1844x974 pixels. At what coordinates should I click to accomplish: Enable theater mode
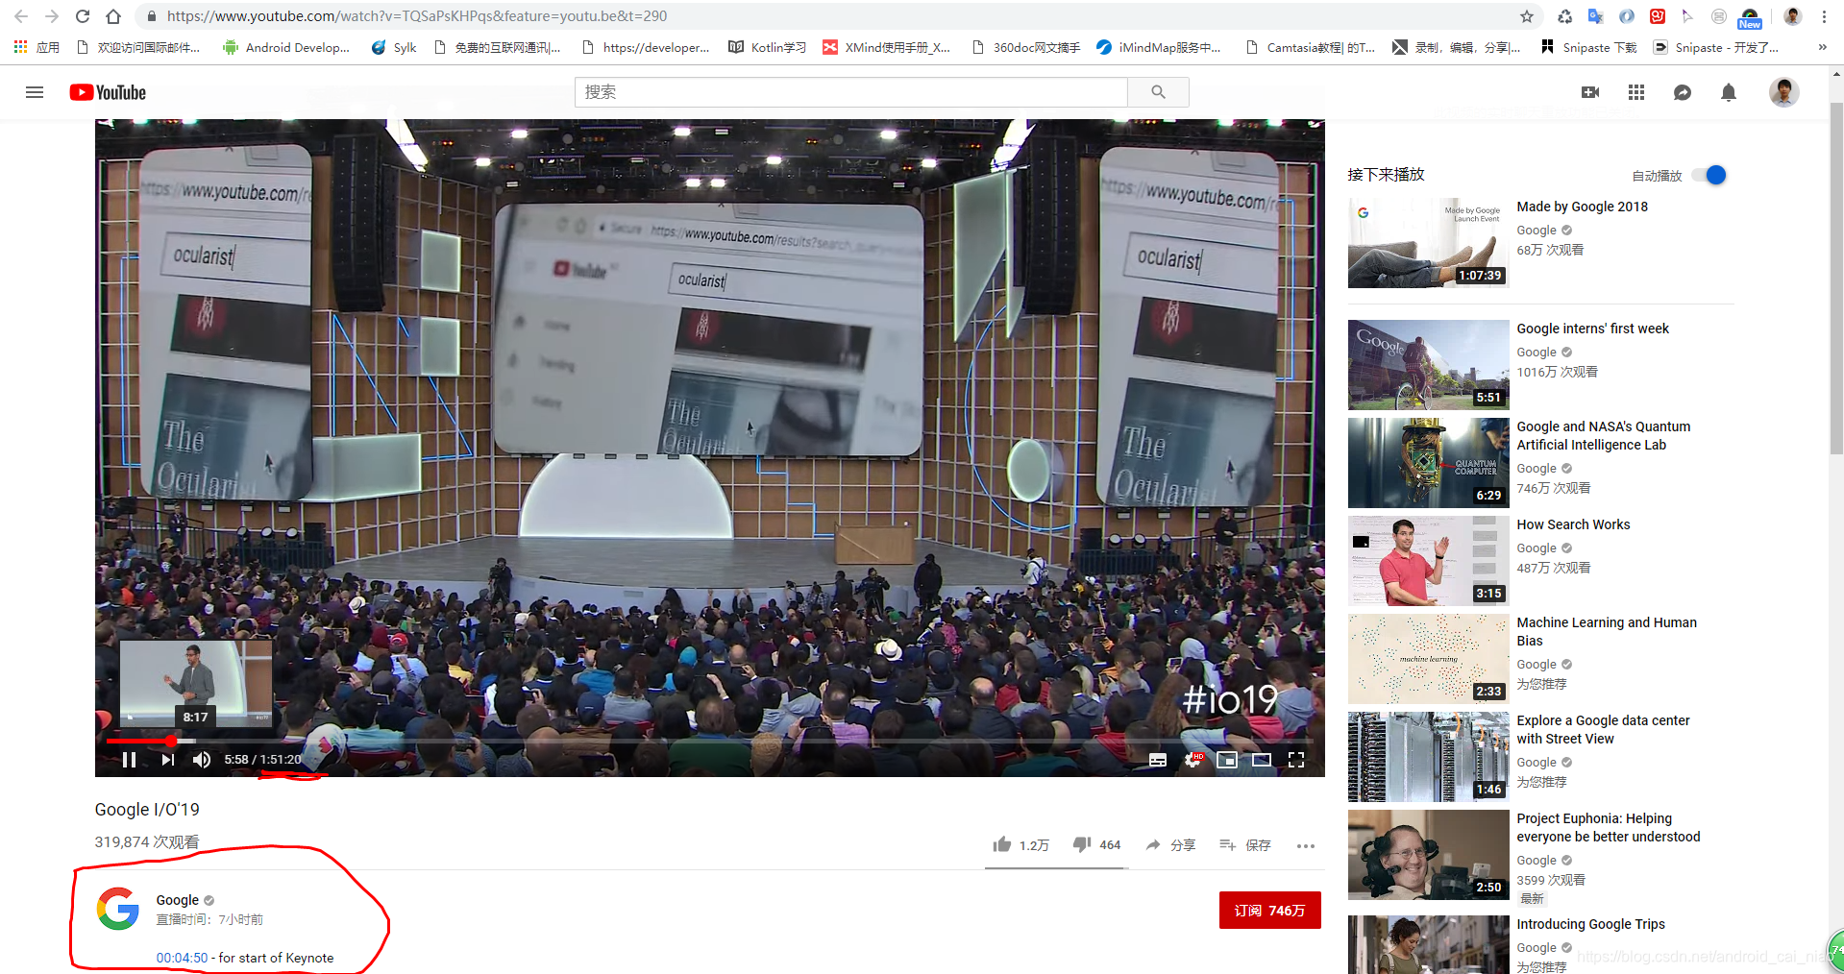tap(1262, 760)
